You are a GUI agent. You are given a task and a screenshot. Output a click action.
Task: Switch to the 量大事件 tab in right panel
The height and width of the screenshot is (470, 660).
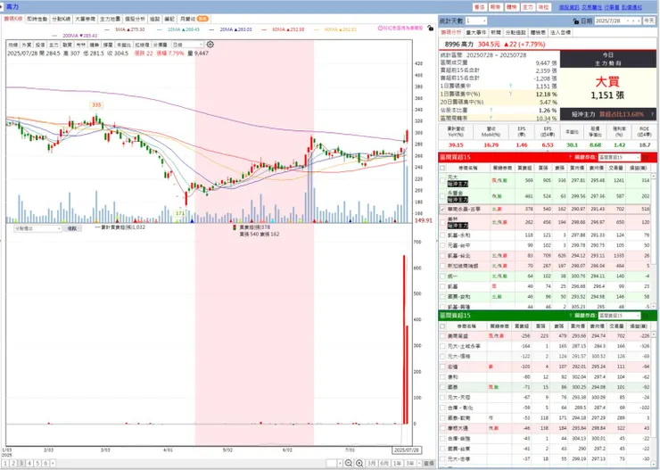click(476, 32)
